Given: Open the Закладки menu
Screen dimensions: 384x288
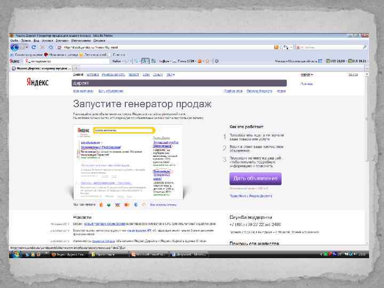Looking at the screenshot, I should [x=62, y=41].
